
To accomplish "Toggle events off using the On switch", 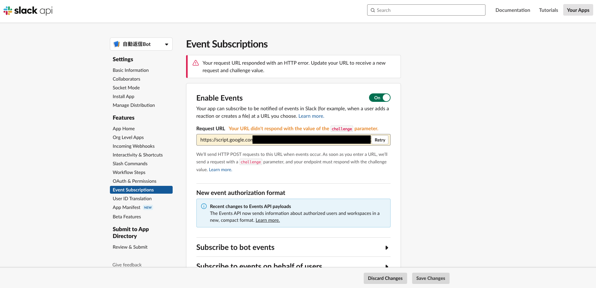I will [380, 97].
